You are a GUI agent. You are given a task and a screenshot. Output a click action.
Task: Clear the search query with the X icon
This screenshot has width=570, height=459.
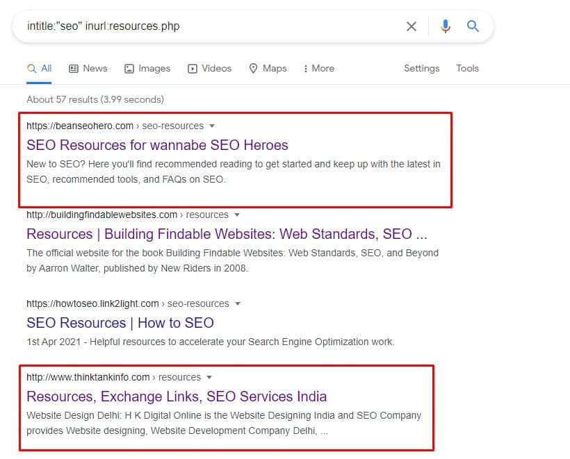point(411,26)
